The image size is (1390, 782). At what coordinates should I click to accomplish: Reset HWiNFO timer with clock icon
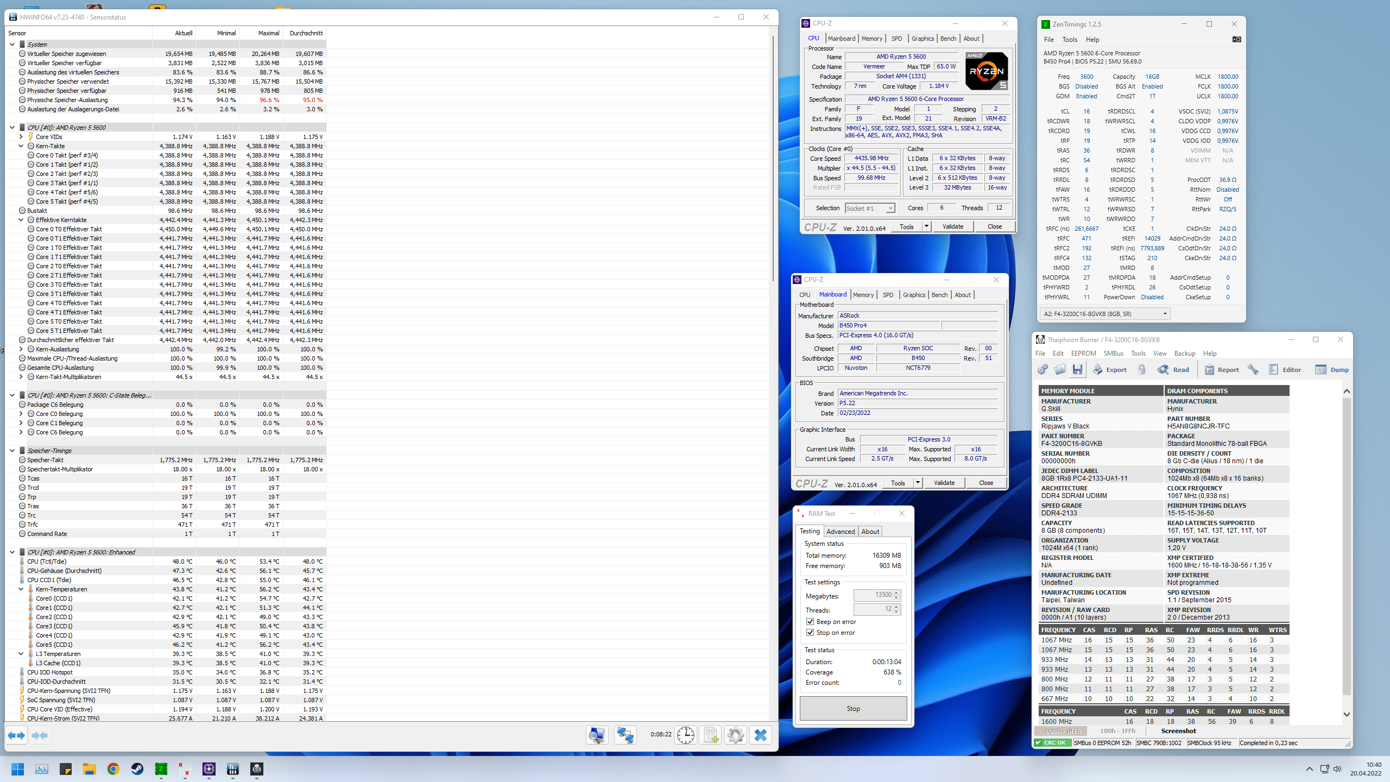(x=686, y=735)
